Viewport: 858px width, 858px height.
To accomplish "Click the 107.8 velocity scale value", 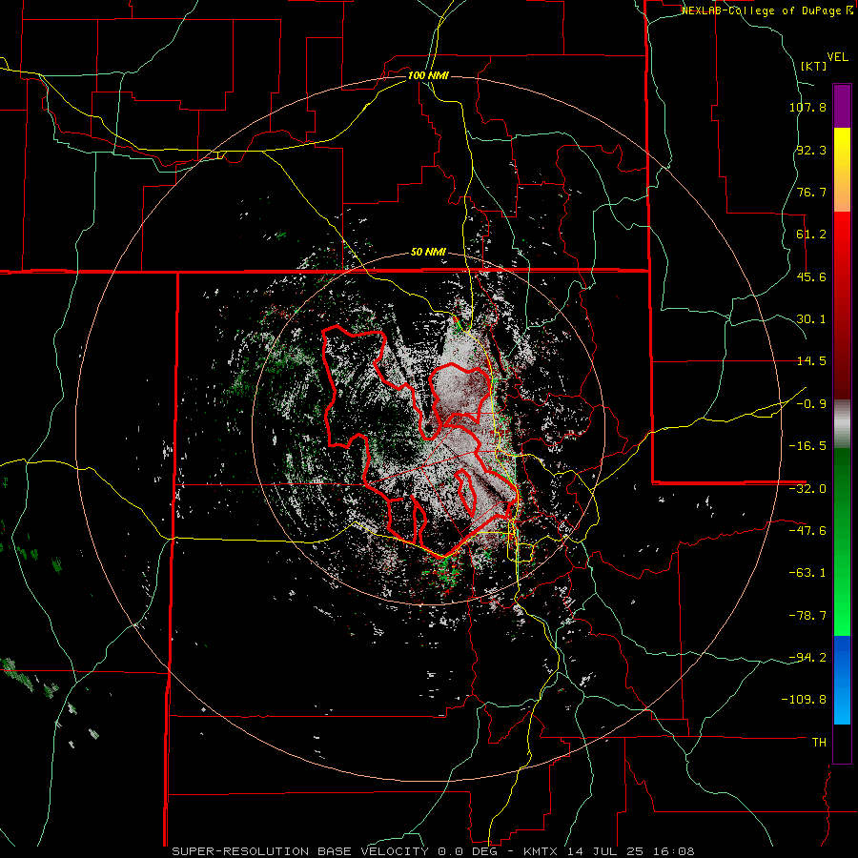I will [x=807, y=107].
